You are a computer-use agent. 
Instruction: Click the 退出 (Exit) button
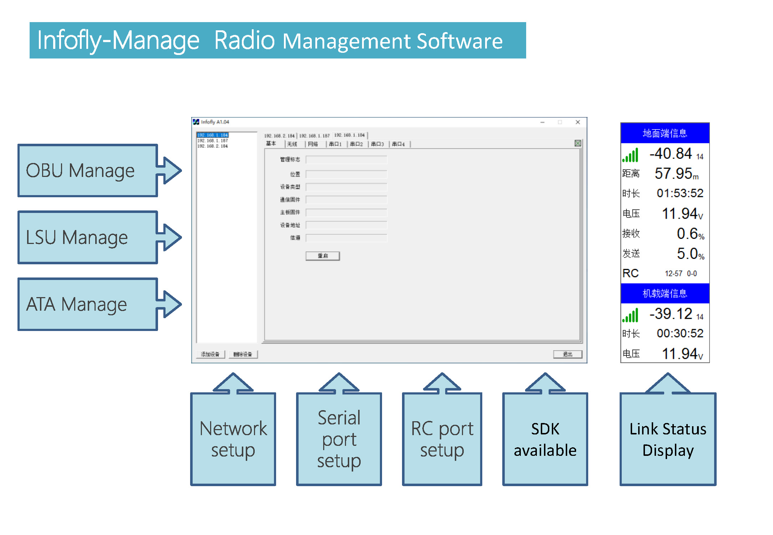(x=568, y=354)
